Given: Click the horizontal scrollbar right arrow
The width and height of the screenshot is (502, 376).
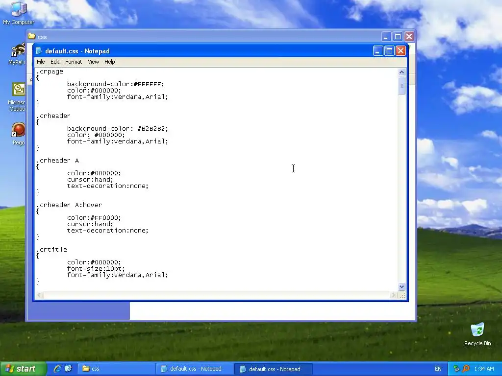Looking at the screenshot, I should [x=394, y=295].
